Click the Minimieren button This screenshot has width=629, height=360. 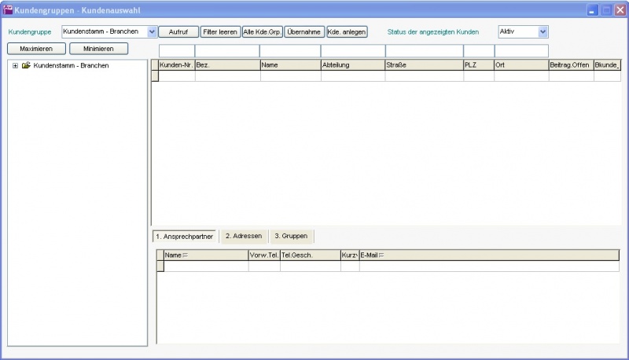click(98, 49)
